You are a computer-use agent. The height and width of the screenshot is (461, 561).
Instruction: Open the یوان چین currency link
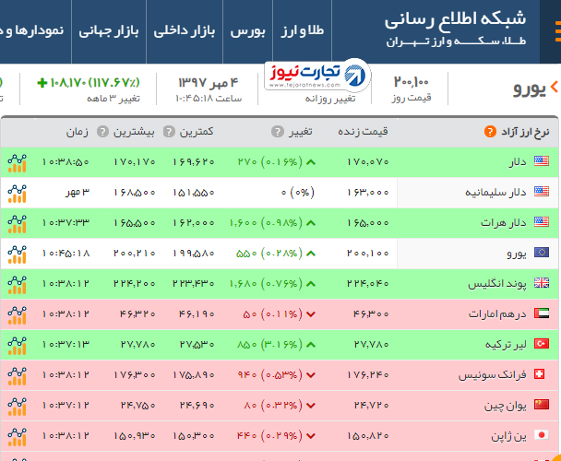point(506,406)
